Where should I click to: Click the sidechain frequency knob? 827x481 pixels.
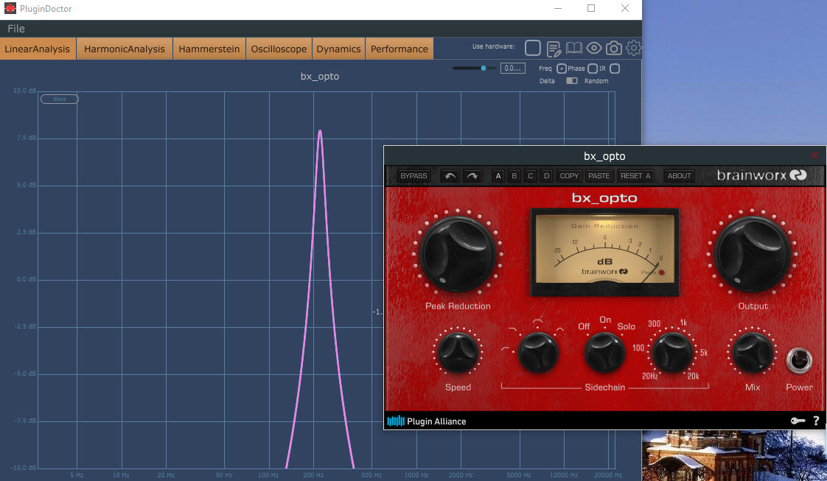pyautogui.click(x=672, y=352)
